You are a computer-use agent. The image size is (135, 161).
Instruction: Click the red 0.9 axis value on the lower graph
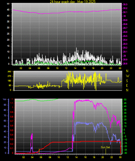pos(12,112)
